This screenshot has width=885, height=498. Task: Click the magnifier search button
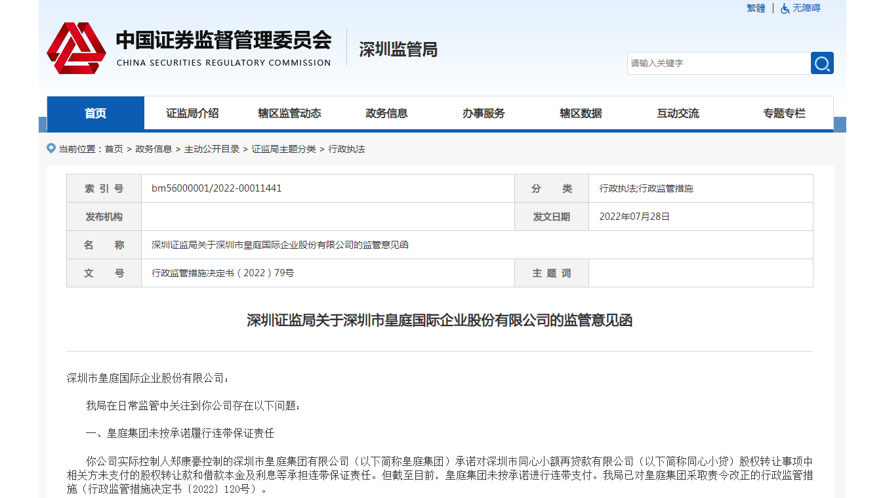pyautogui.click(x=822, y=63)
